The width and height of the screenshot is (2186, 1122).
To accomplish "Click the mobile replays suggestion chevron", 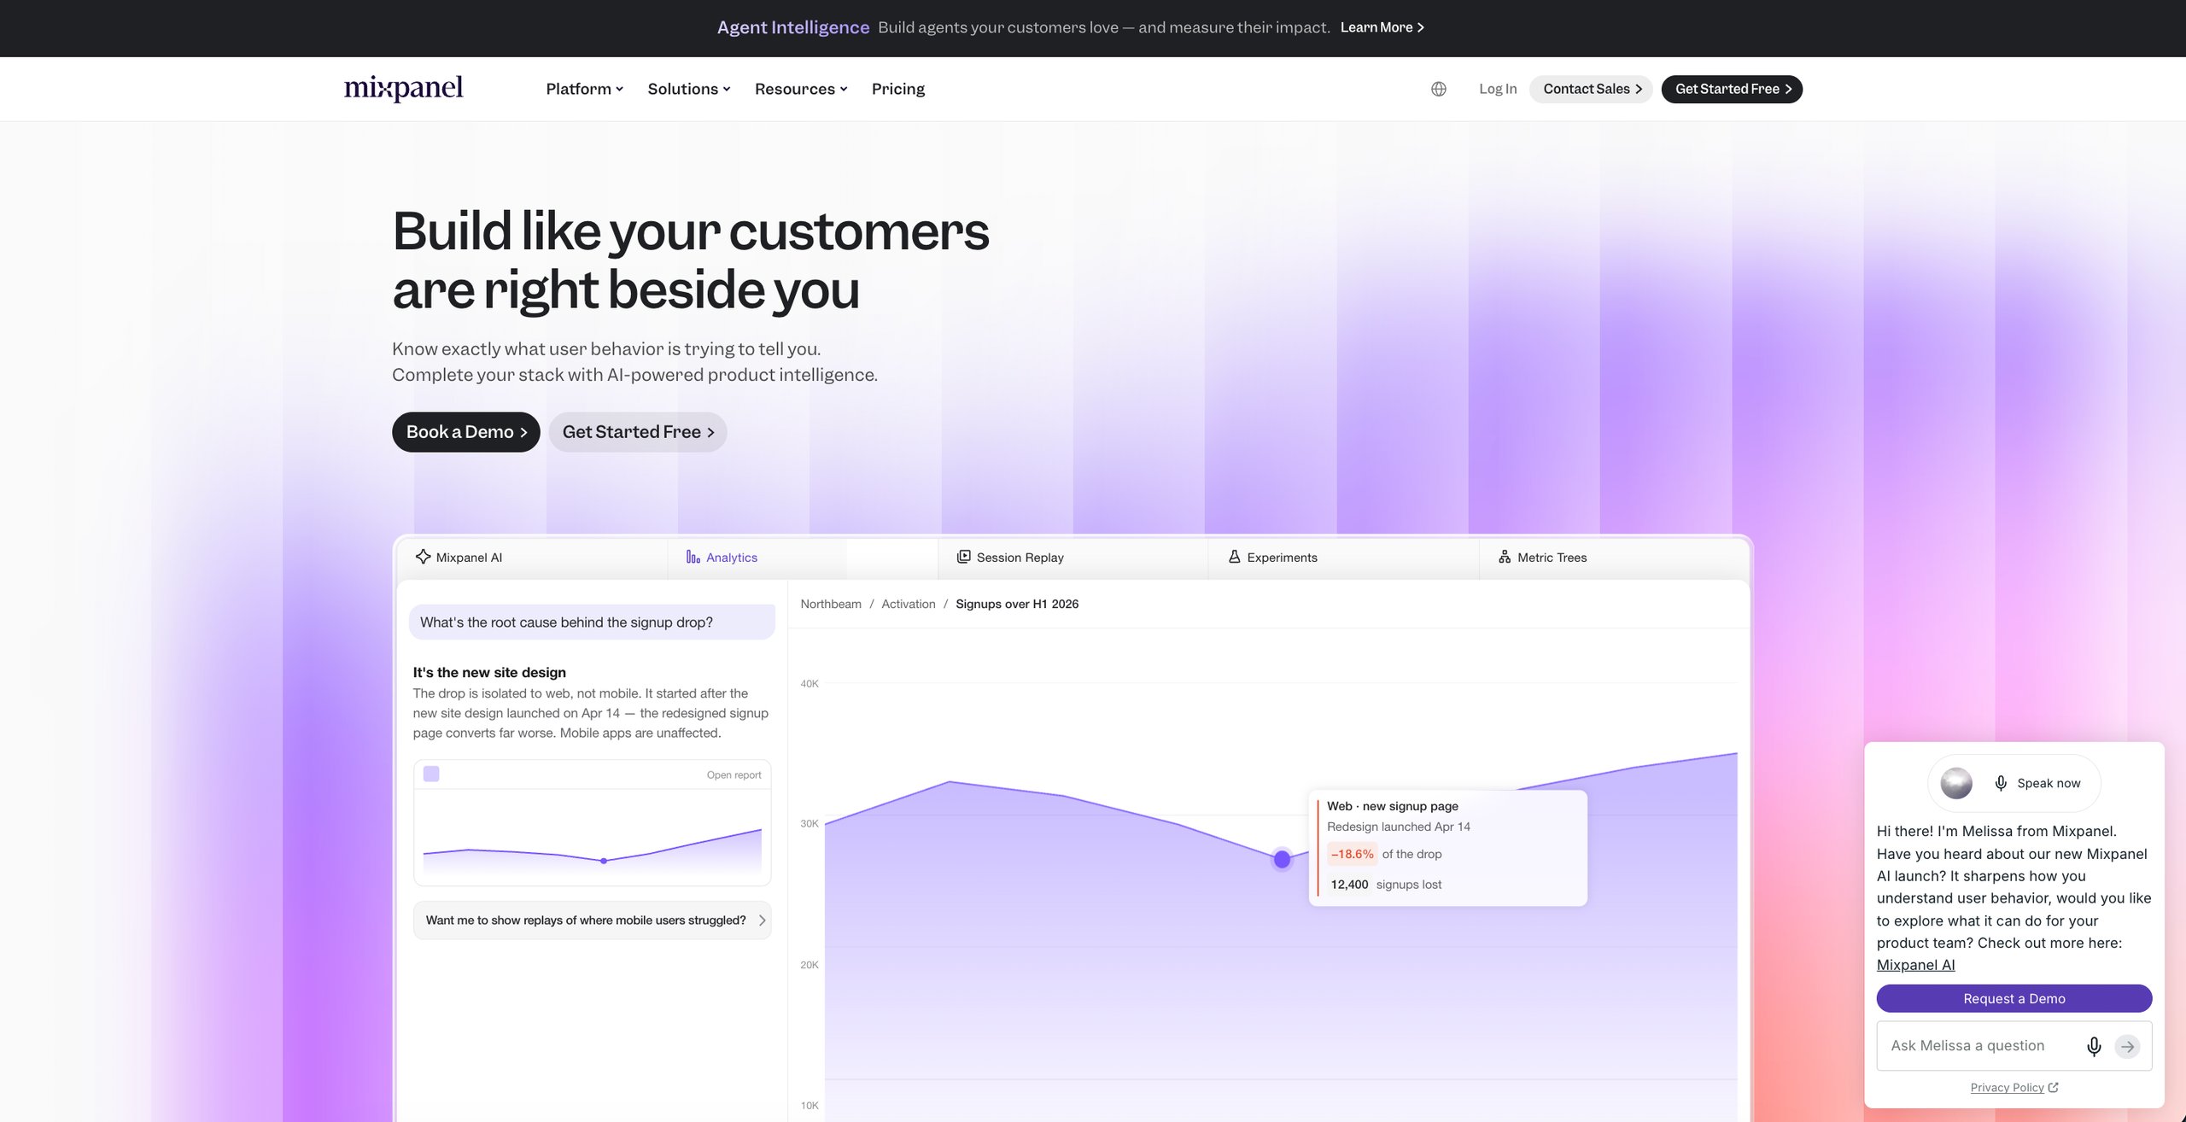I will pyautogui.click(x=762, y=920).
